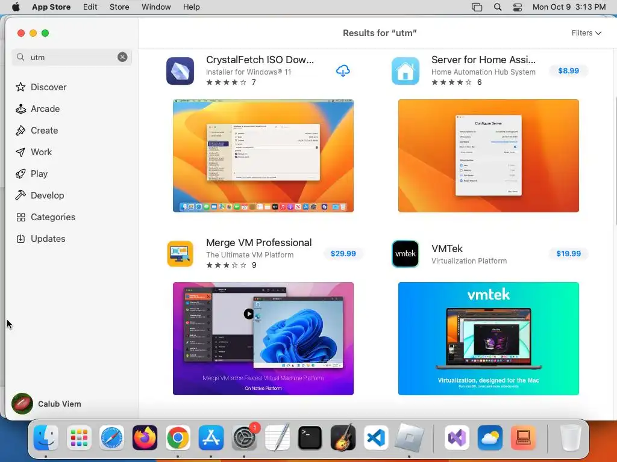This screenshot has width=617, height=462.
Task: Open Control Center in the menu bar
Action: (x=518, y=7)
